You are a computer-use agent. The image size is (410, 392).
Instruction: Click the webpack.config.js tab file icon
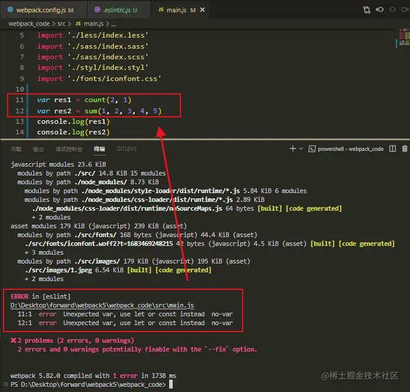point(10,9)
